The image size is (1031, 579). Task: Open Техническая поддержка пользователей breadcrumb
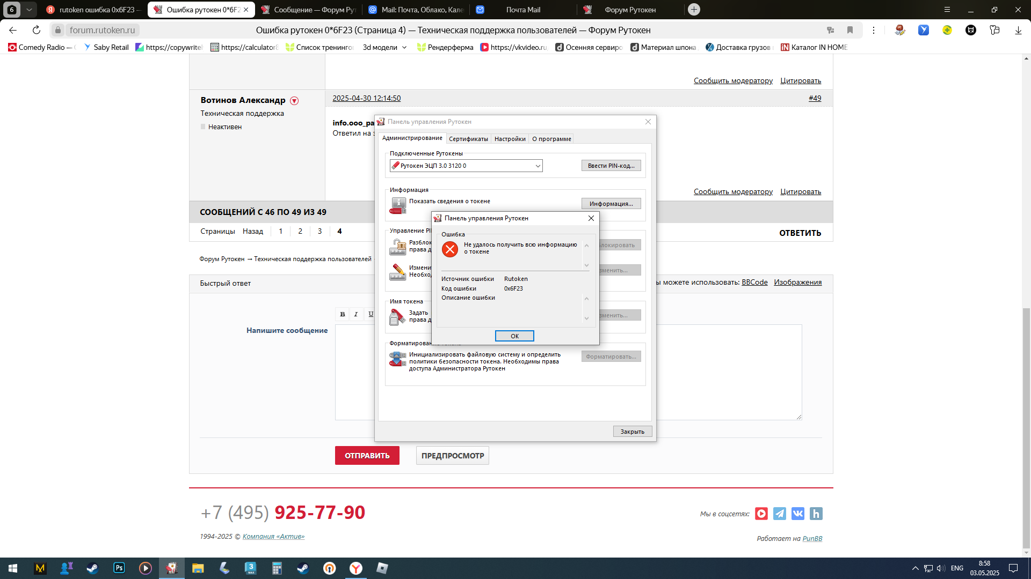[x=313, y=259]
